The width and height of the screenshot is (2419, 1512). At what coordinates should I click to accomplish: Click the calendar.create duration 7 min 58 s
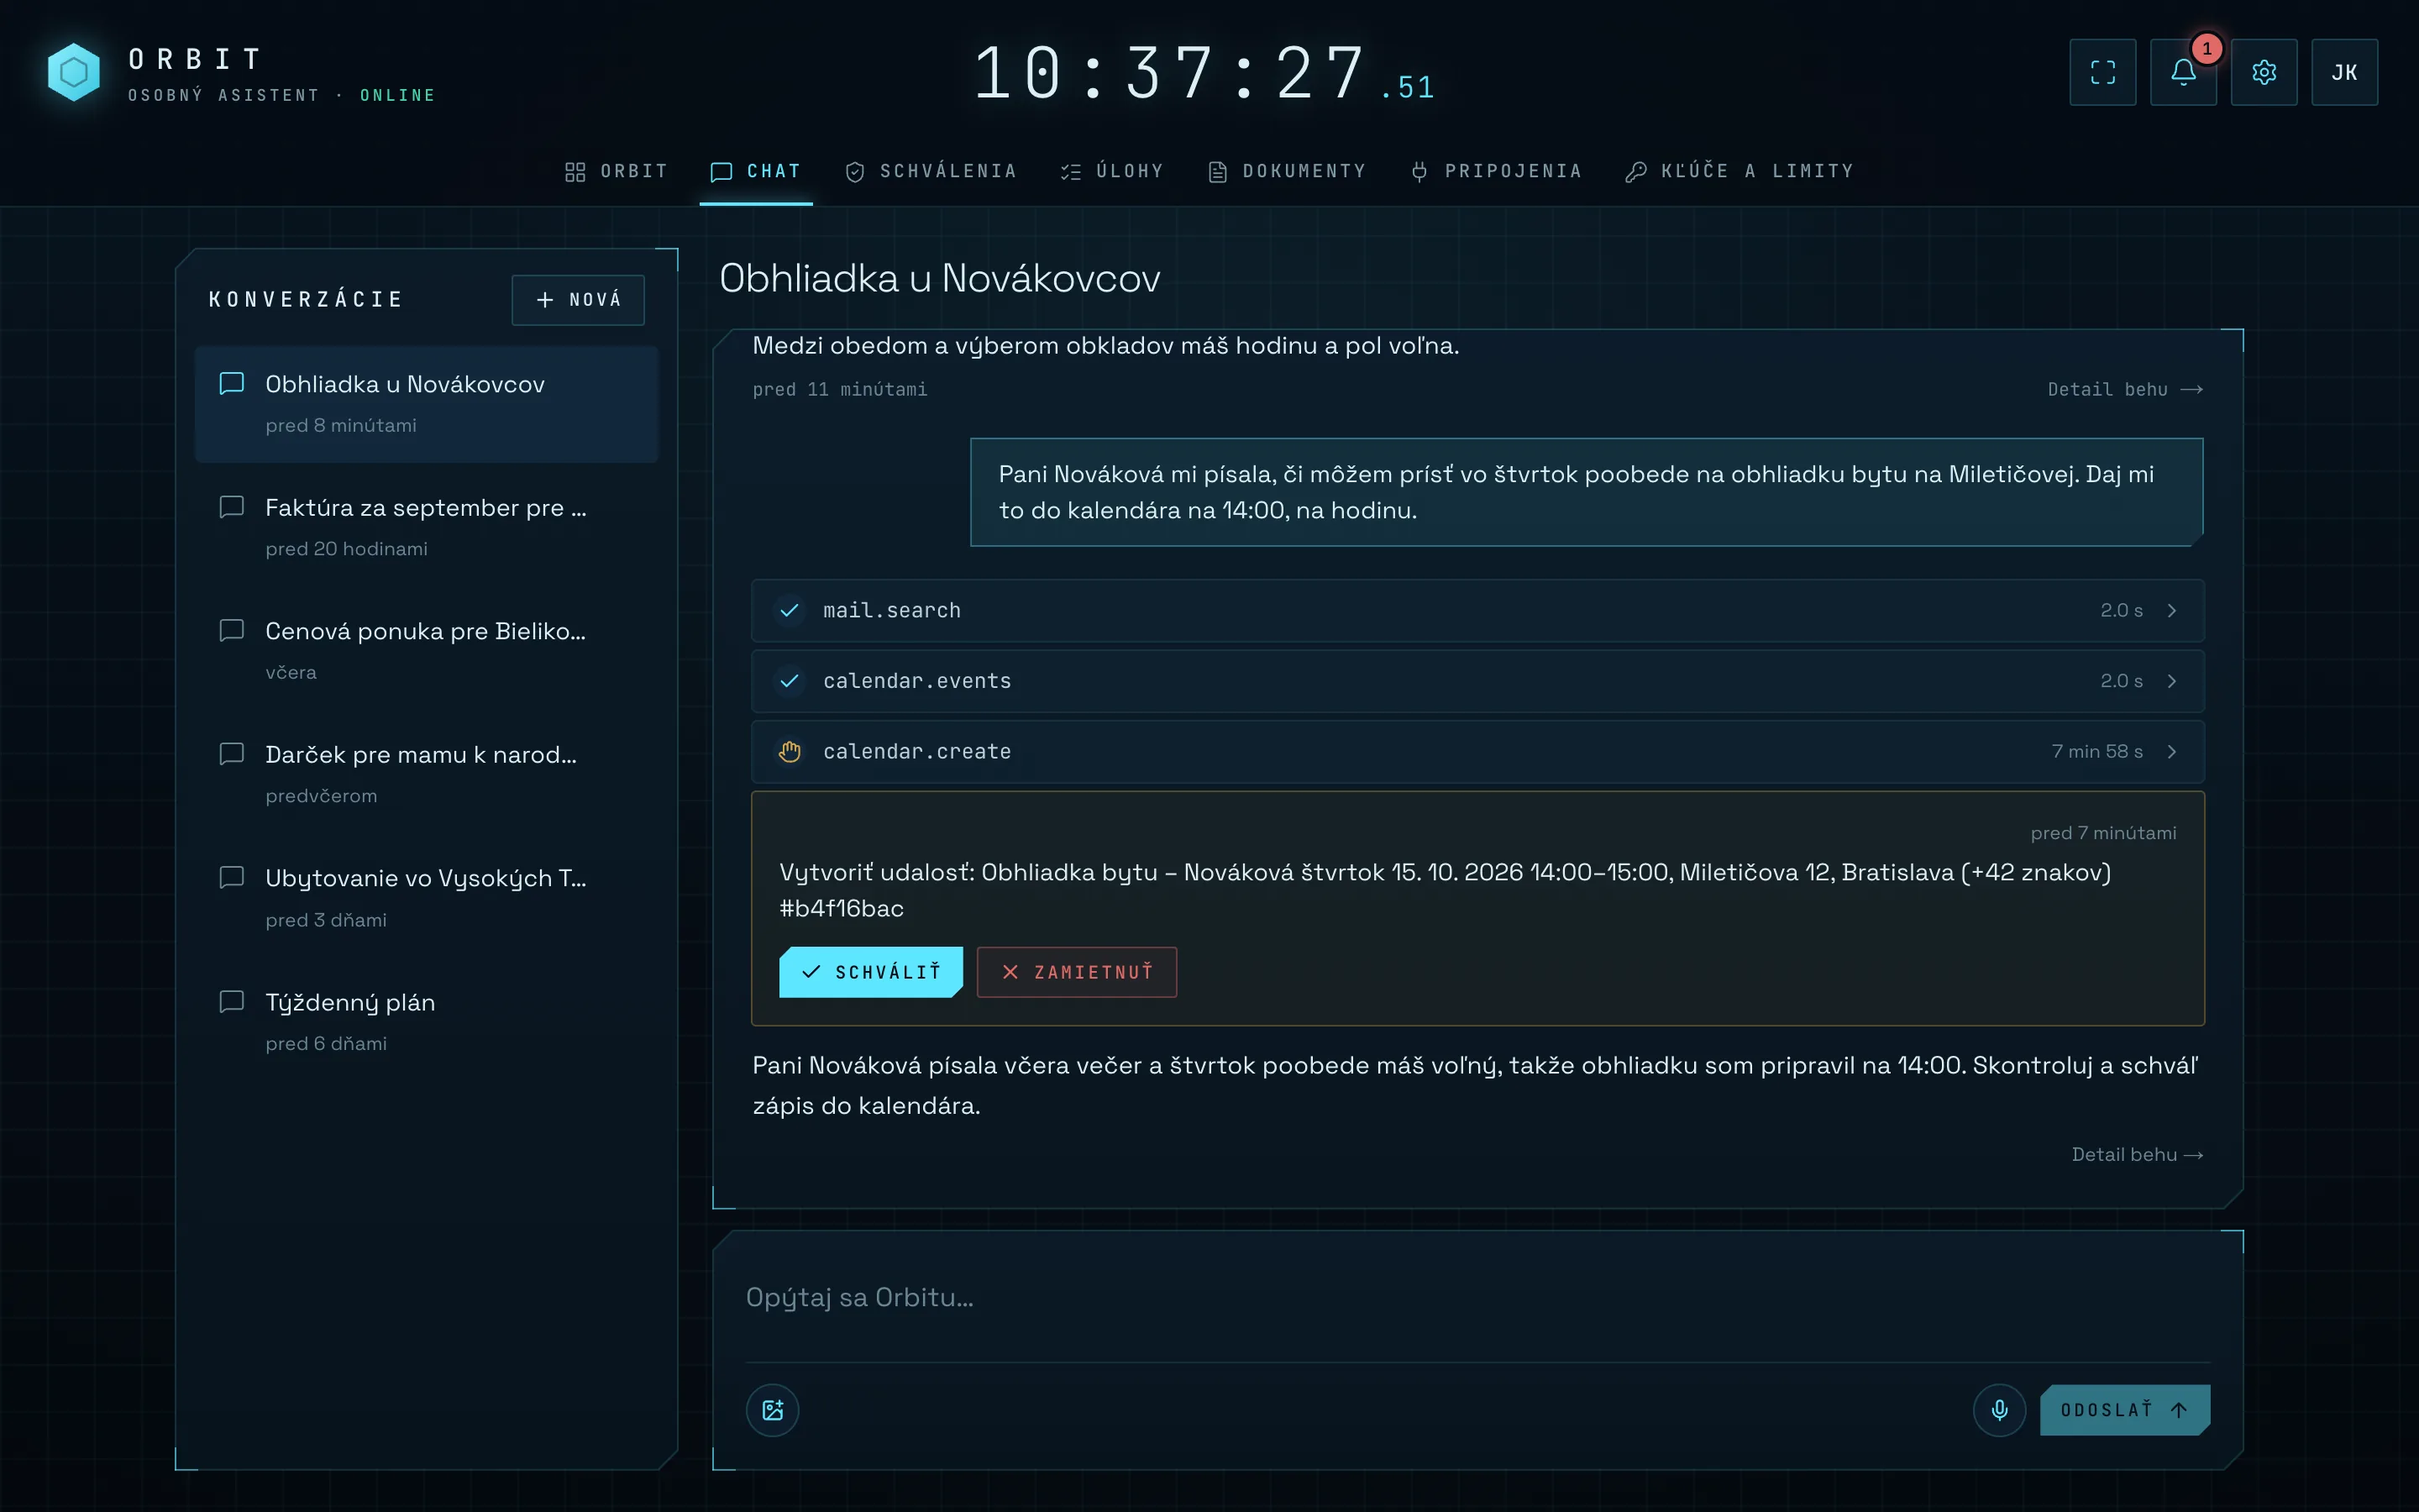[2097, 751]
